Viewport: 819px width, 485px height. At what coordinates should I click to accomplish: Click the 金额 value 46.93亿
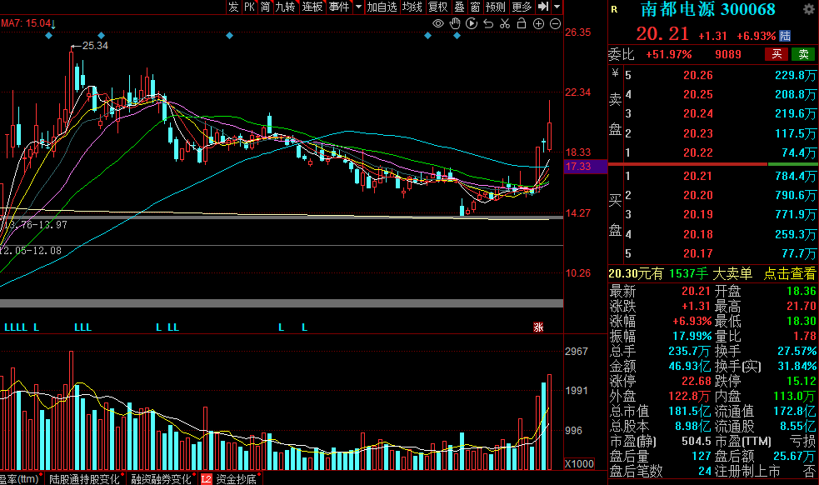(690, 366)
